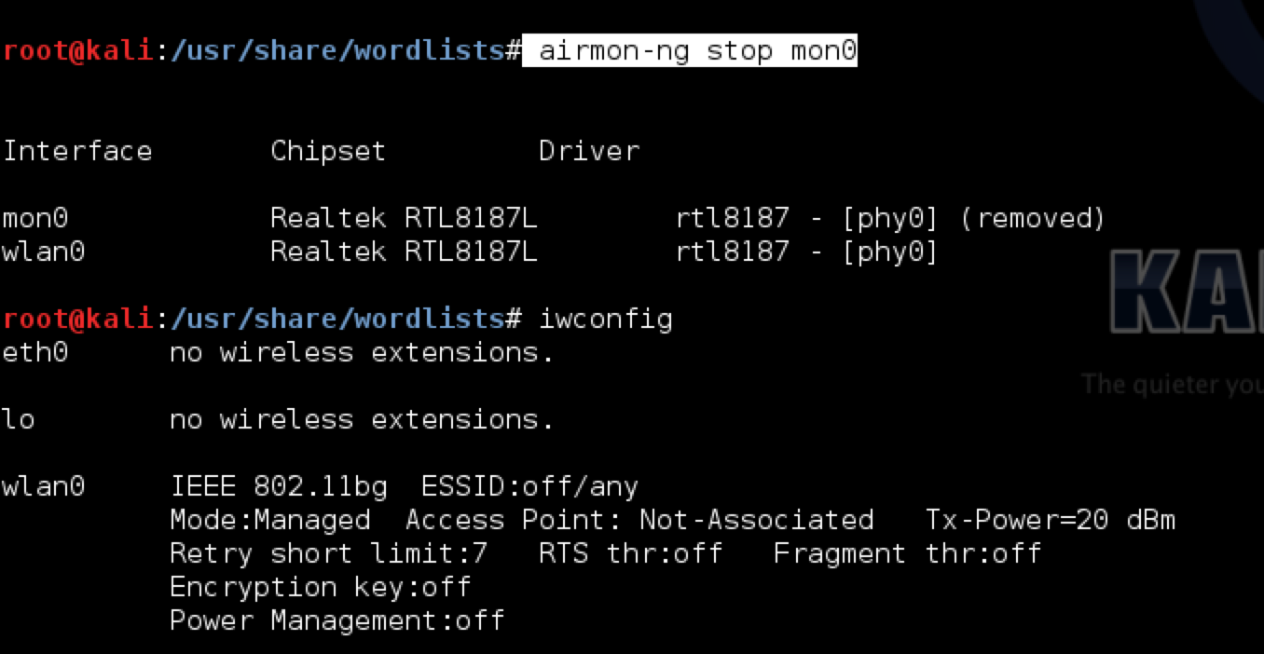Click the mon0 interface name in table
Screen dimensions: 1264x654
pos(34,219)
